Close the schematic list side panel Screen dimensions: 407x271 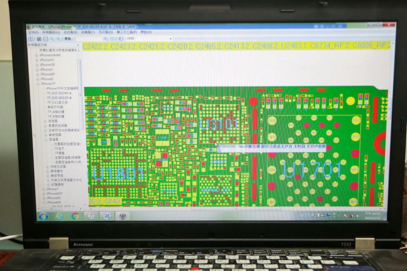[78, 45]
